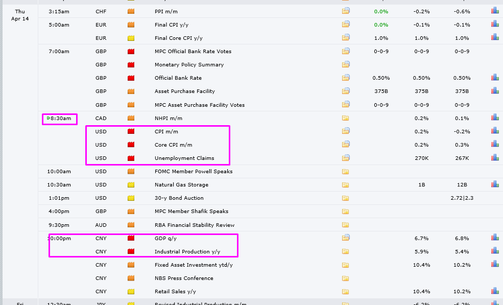Viewport: 503px width, 305px height.
Task: Select the 'MPC Official Bank Rate Votes' event
Action: (x=193, y=52)
